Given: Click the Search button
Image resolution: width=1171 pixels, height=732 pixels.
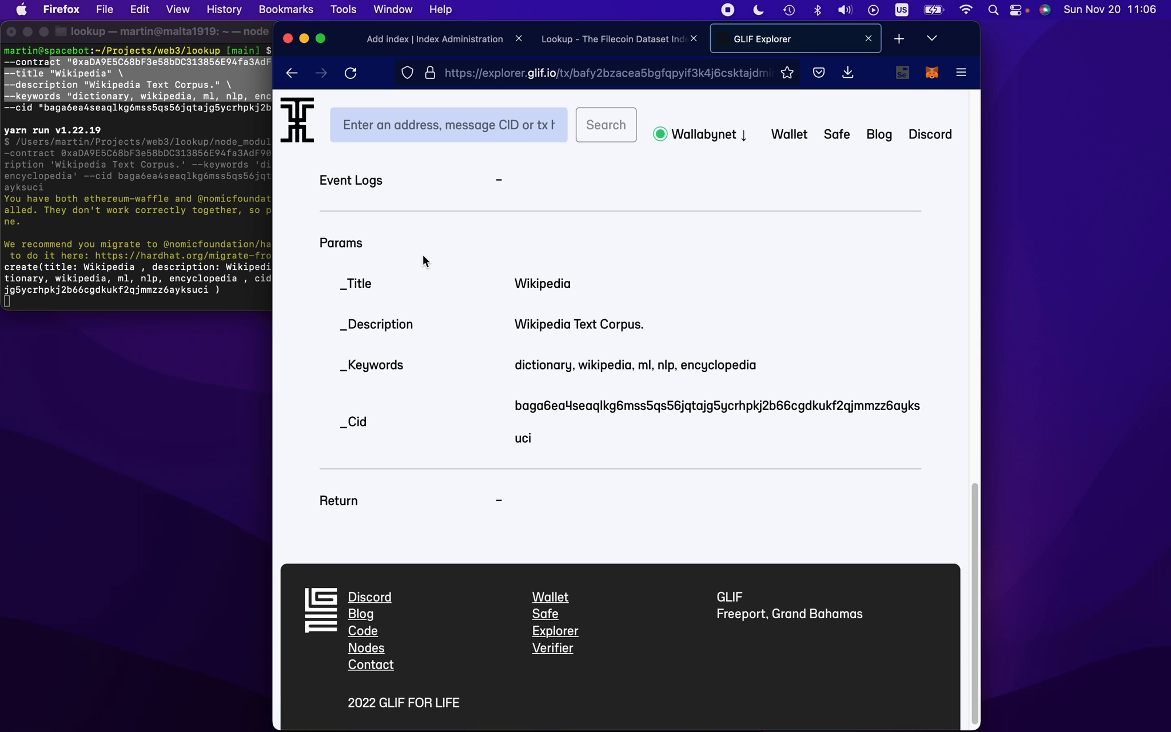Looking at the screenshot, I should tap(606, 125).
